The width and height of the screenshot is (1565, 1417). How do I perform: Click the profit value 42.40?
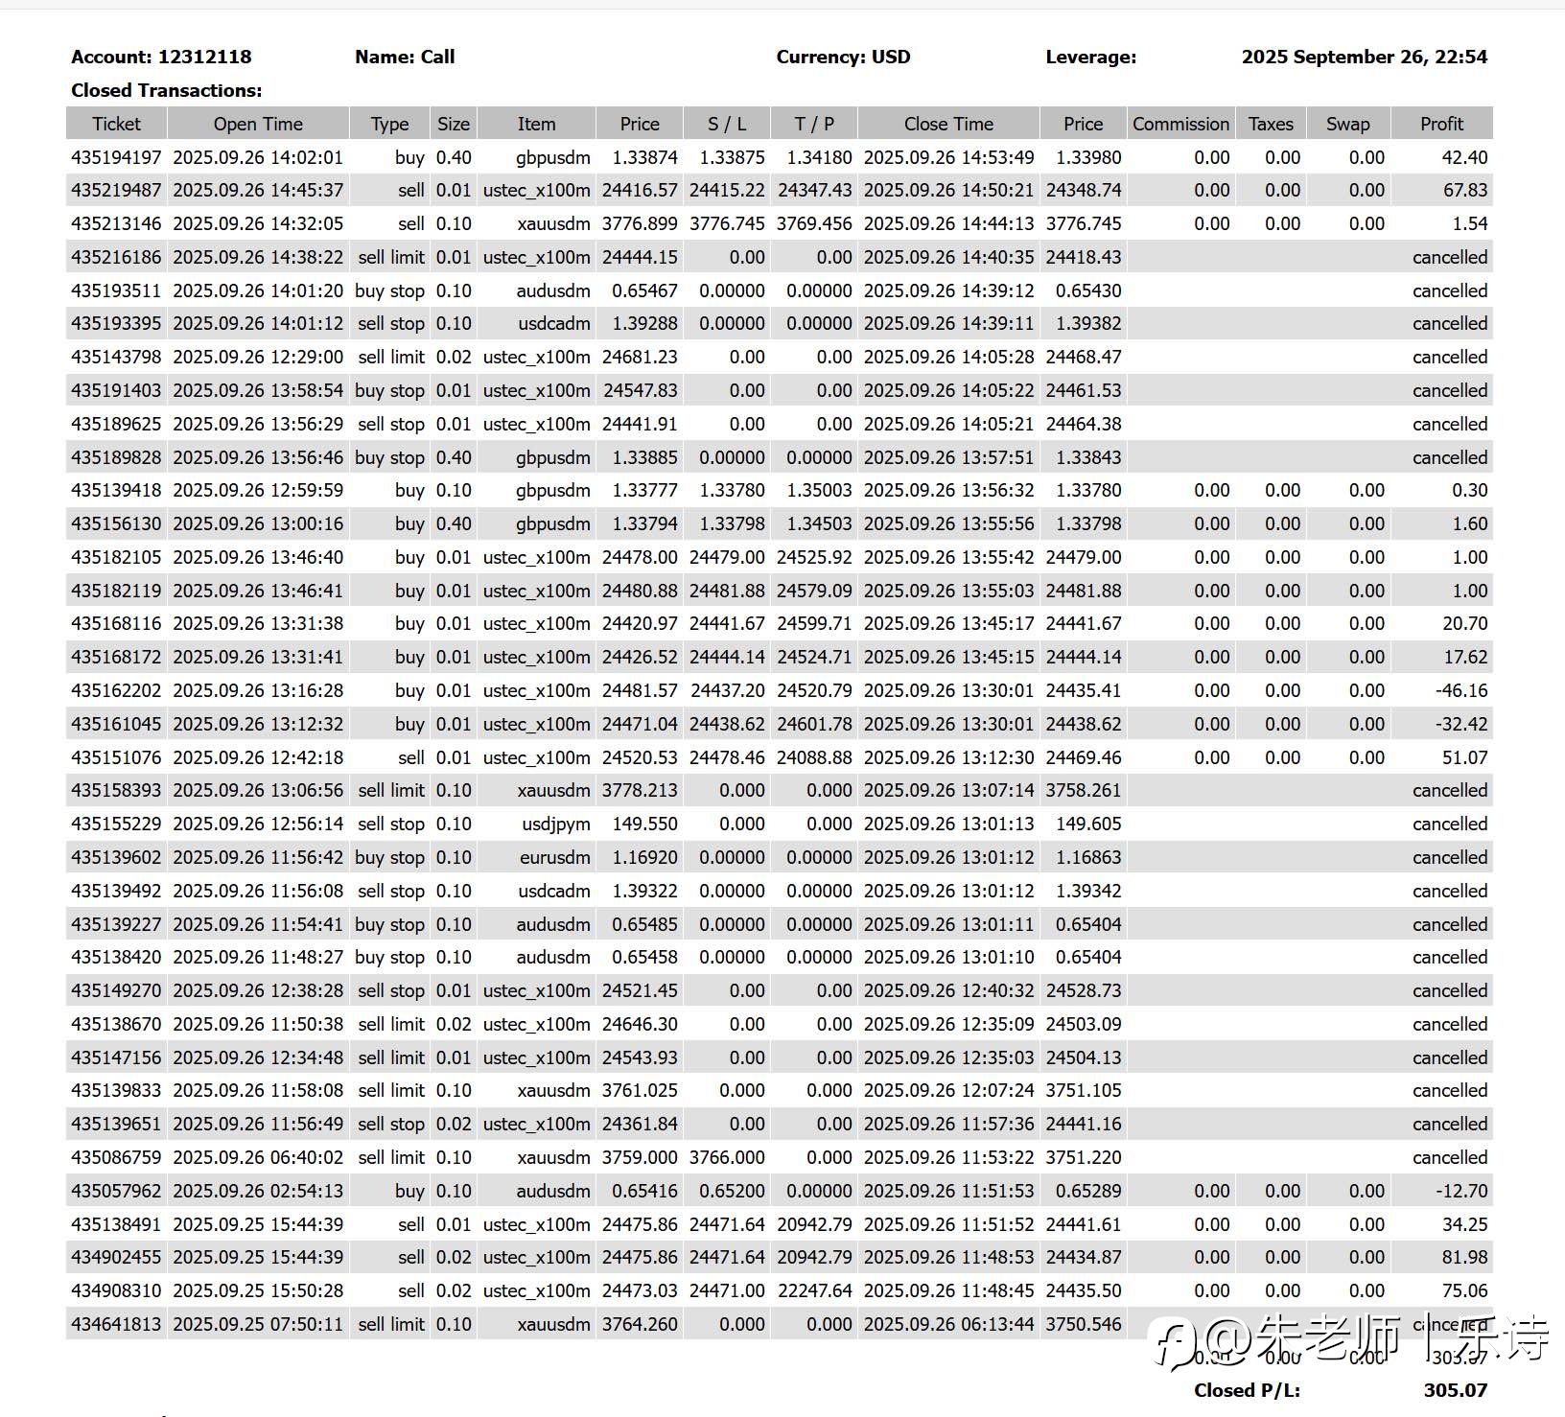[x=1464, y=157]
